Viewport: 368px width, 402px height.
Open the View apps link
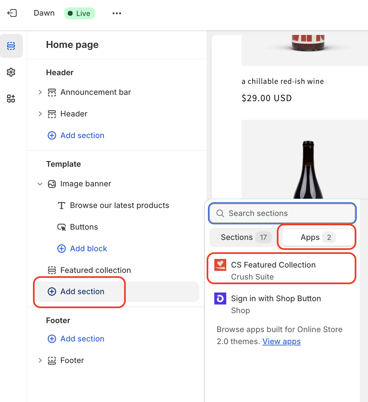[x=281, y=341]
